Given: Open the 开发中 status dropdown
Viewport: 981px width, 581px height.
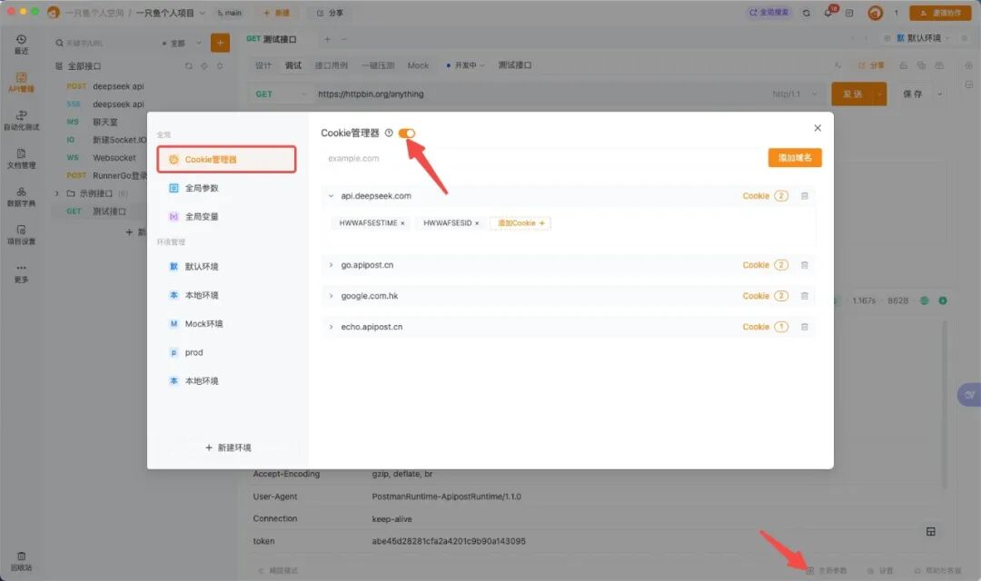Looking at the screenshot, I should click(465, 65).
